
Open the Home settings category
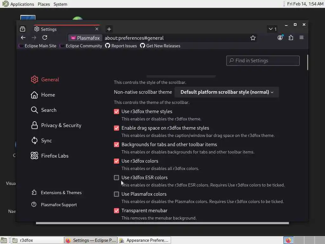(x=43, y=95)
